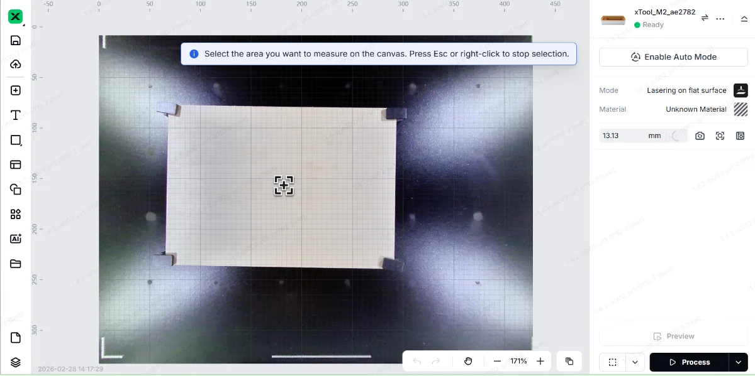Zoom in with plus button
The height and width of the screenshot is (376, 755).
(x=540, y=361)
